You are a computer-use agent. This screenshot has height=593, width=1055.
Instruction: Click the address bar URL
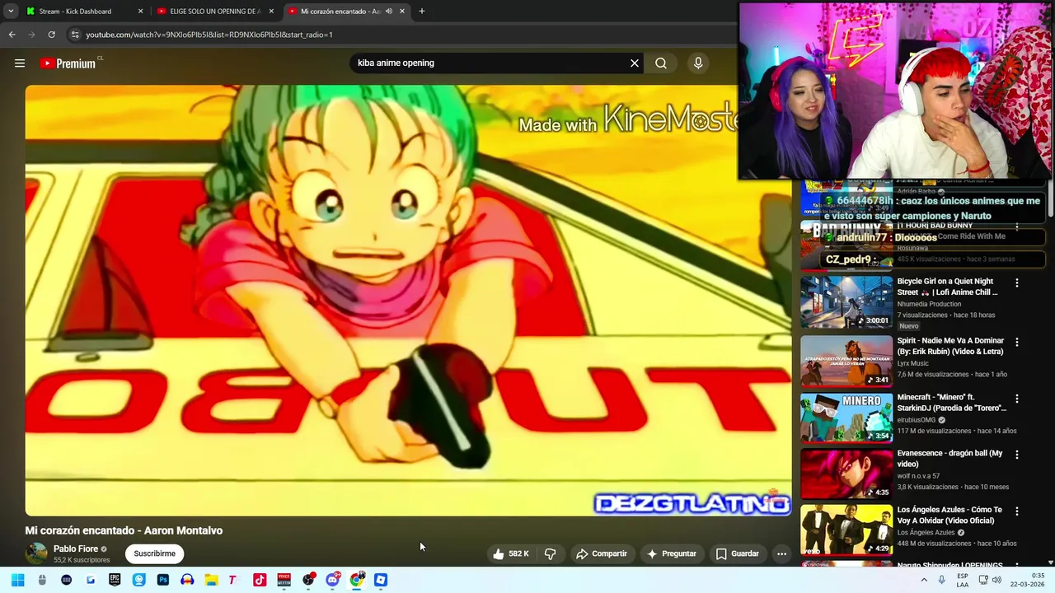tap(209, 35)
